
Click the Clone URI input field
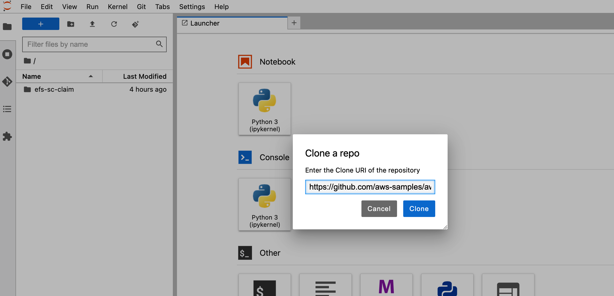(370, 187)
